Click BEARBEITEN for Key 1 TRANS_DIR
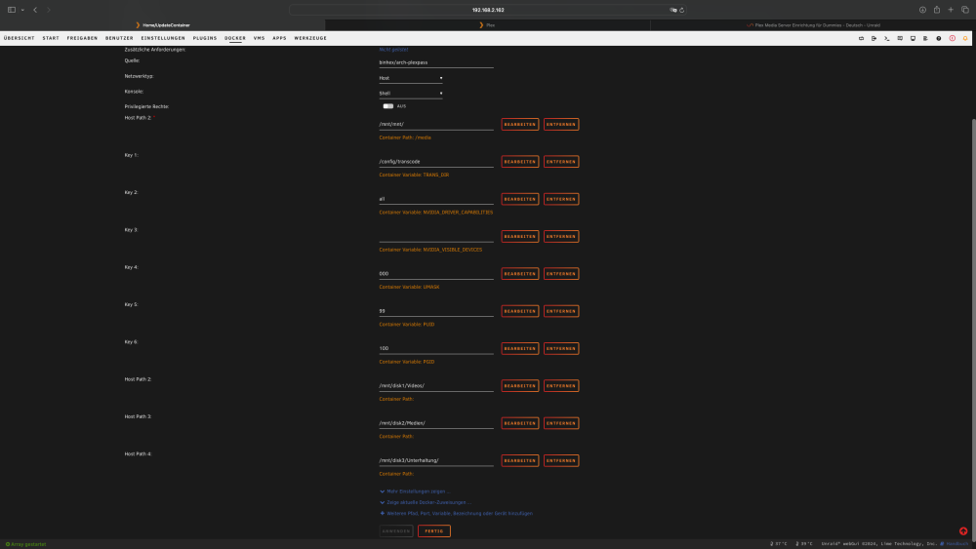This screenshot has width=976, height=549. pos(520,162)
